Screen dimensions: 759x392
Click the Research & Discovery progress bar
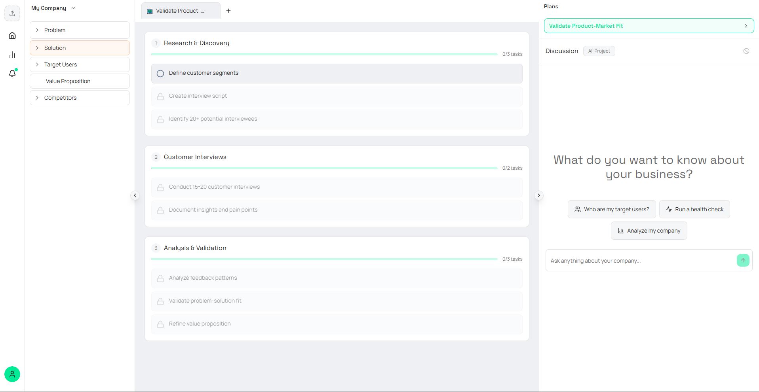tap(324, 54)
